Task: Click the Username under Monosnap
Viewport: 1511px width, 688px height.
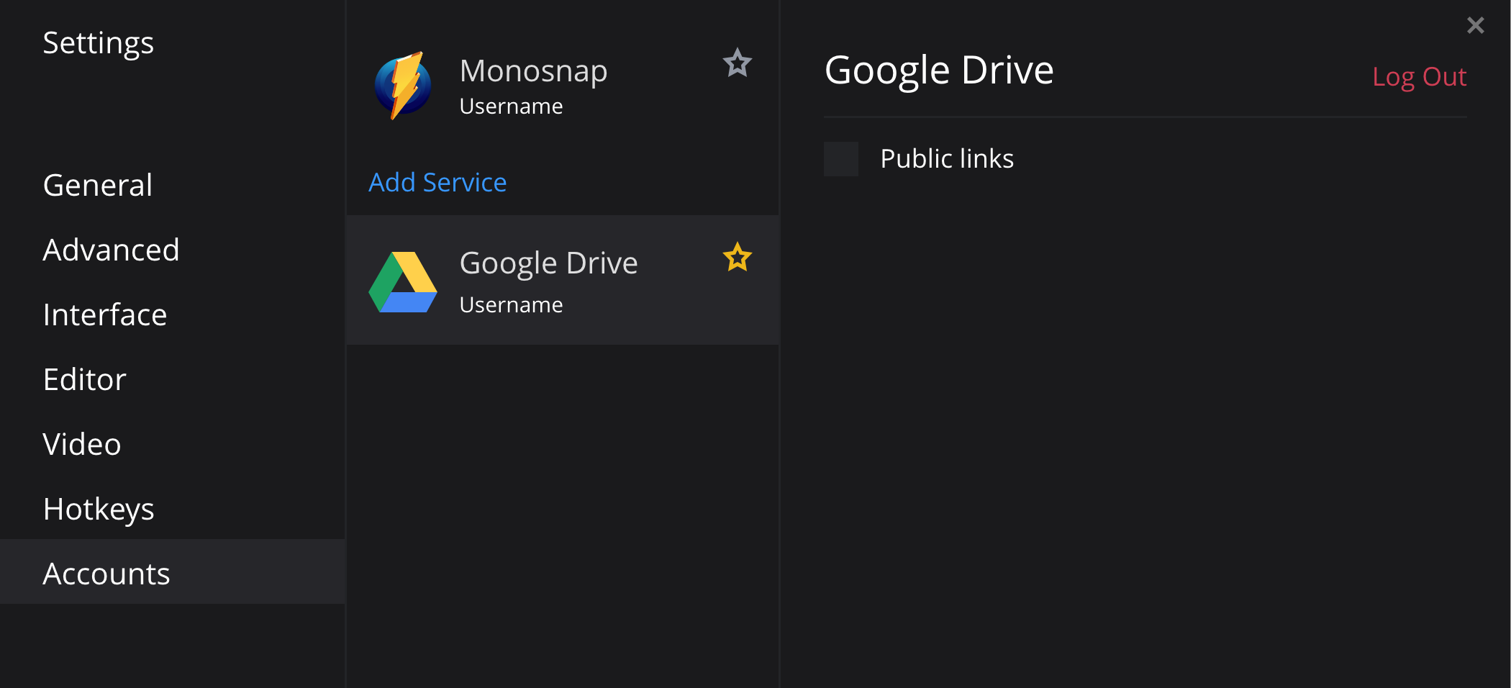Action: [x=511, y=107]
